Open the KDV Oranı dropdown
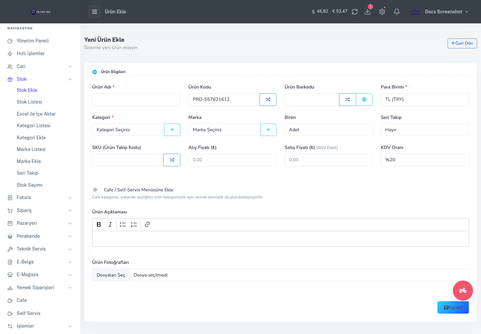Viewport: 481px width, 334px height. (425, 160)
